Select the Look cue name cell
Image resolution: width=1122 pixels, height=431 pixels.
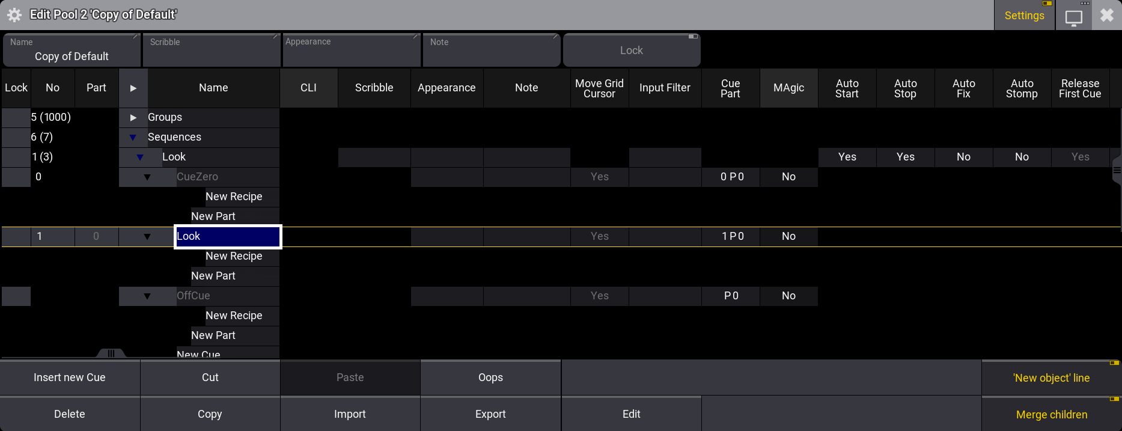pos(227,236)
